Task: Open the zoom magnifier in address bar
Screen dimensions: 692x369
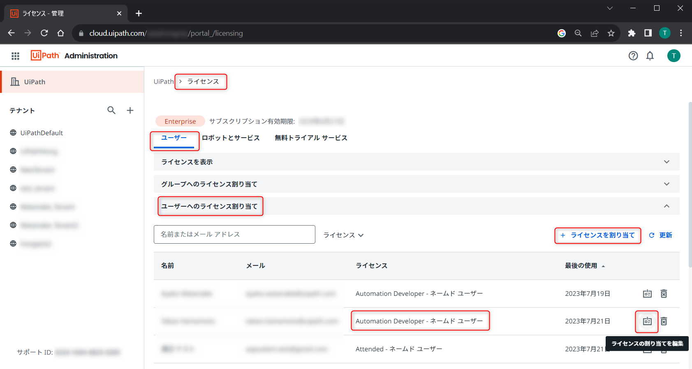Action: click(578, 33)
